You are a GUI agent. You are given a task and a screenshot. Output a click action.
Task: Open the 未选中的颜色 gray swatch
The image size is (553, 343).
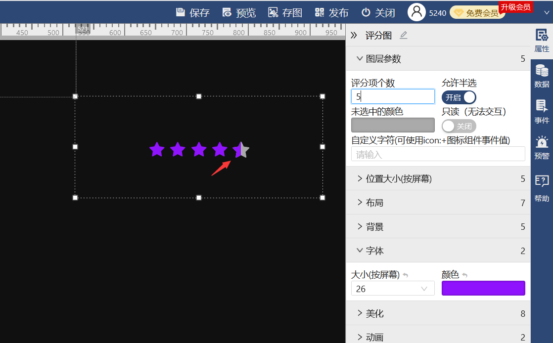(x=393, y=125)
